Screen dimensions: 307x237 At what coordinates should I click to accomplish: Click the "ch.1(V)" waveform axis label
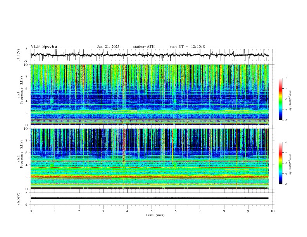19,55
